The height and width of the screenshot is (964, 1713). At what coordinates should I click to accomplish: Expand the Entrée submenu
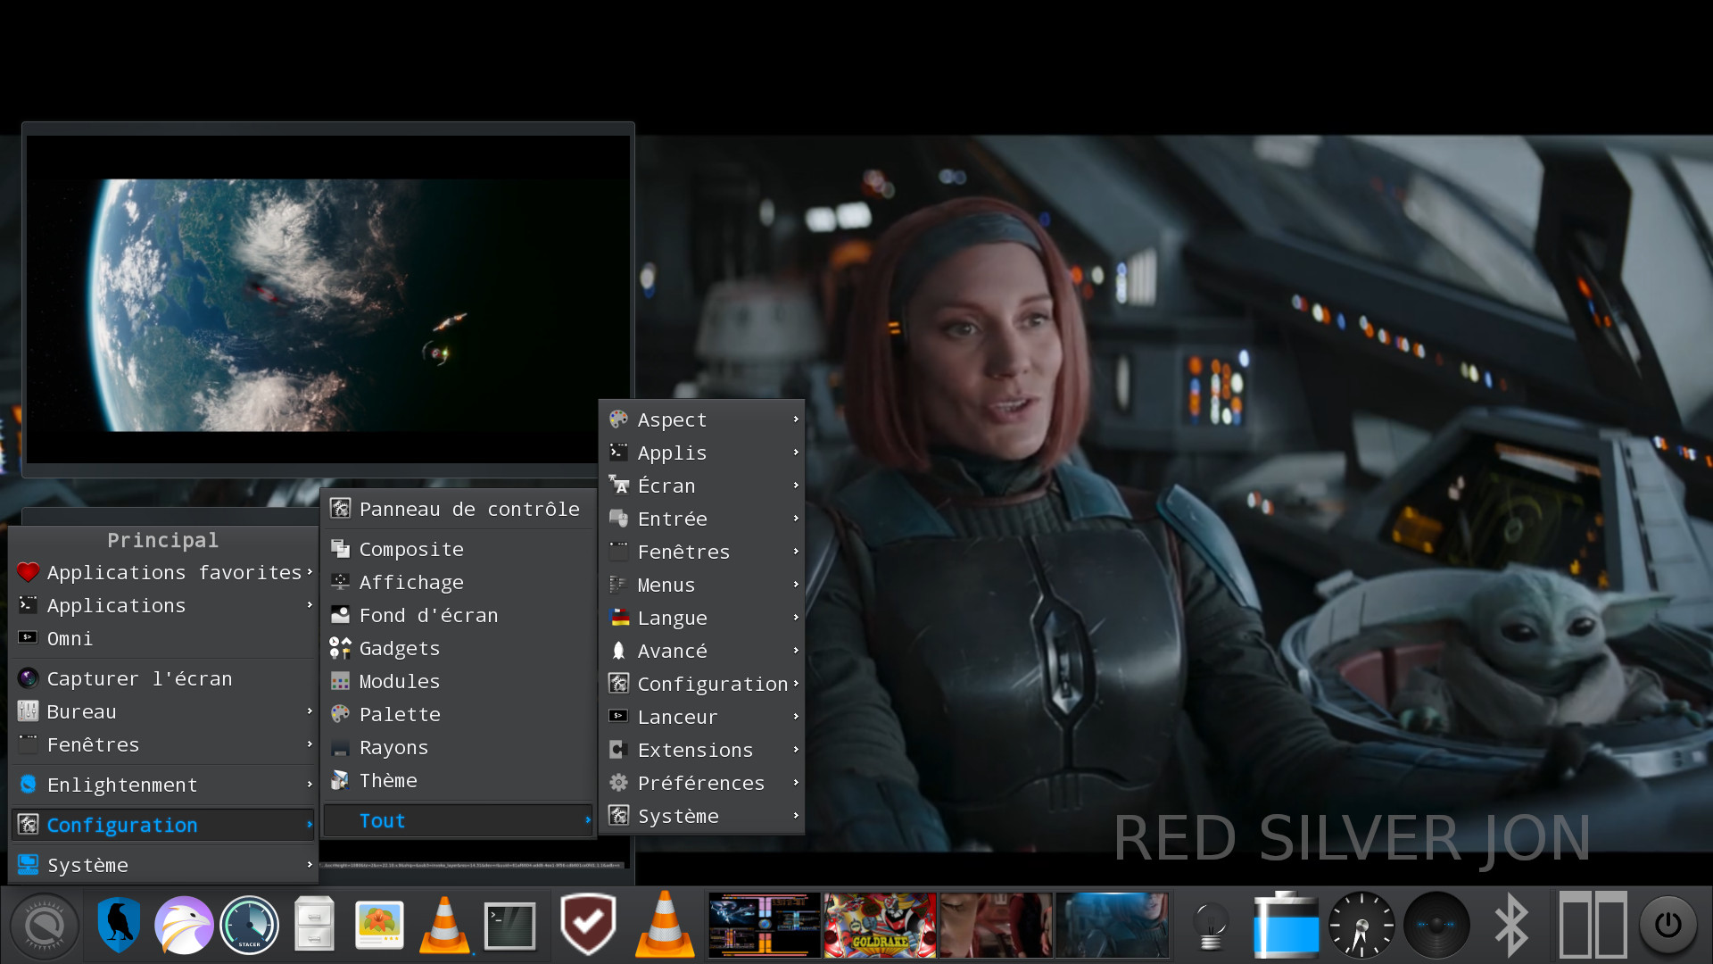point(702,519)
